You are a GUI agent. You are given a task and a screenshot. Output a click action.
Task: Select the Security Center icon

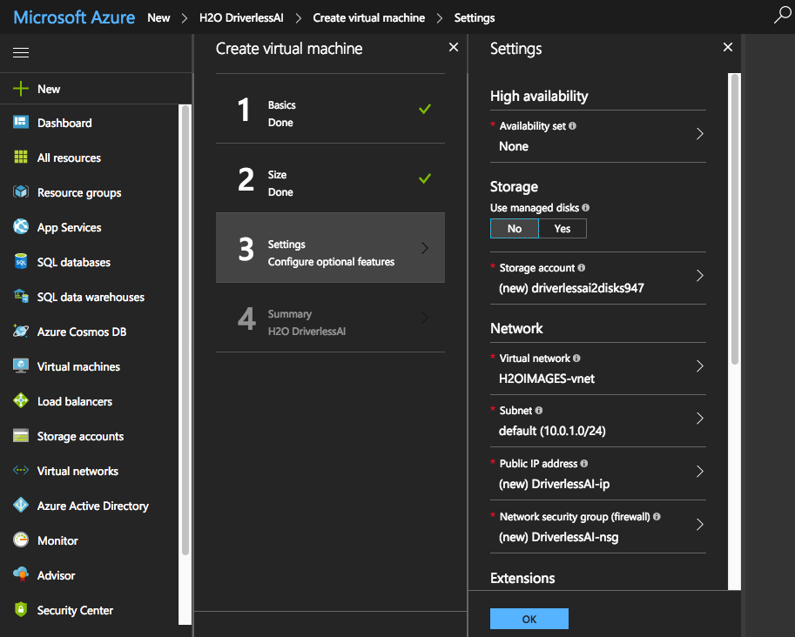point(19,610)
